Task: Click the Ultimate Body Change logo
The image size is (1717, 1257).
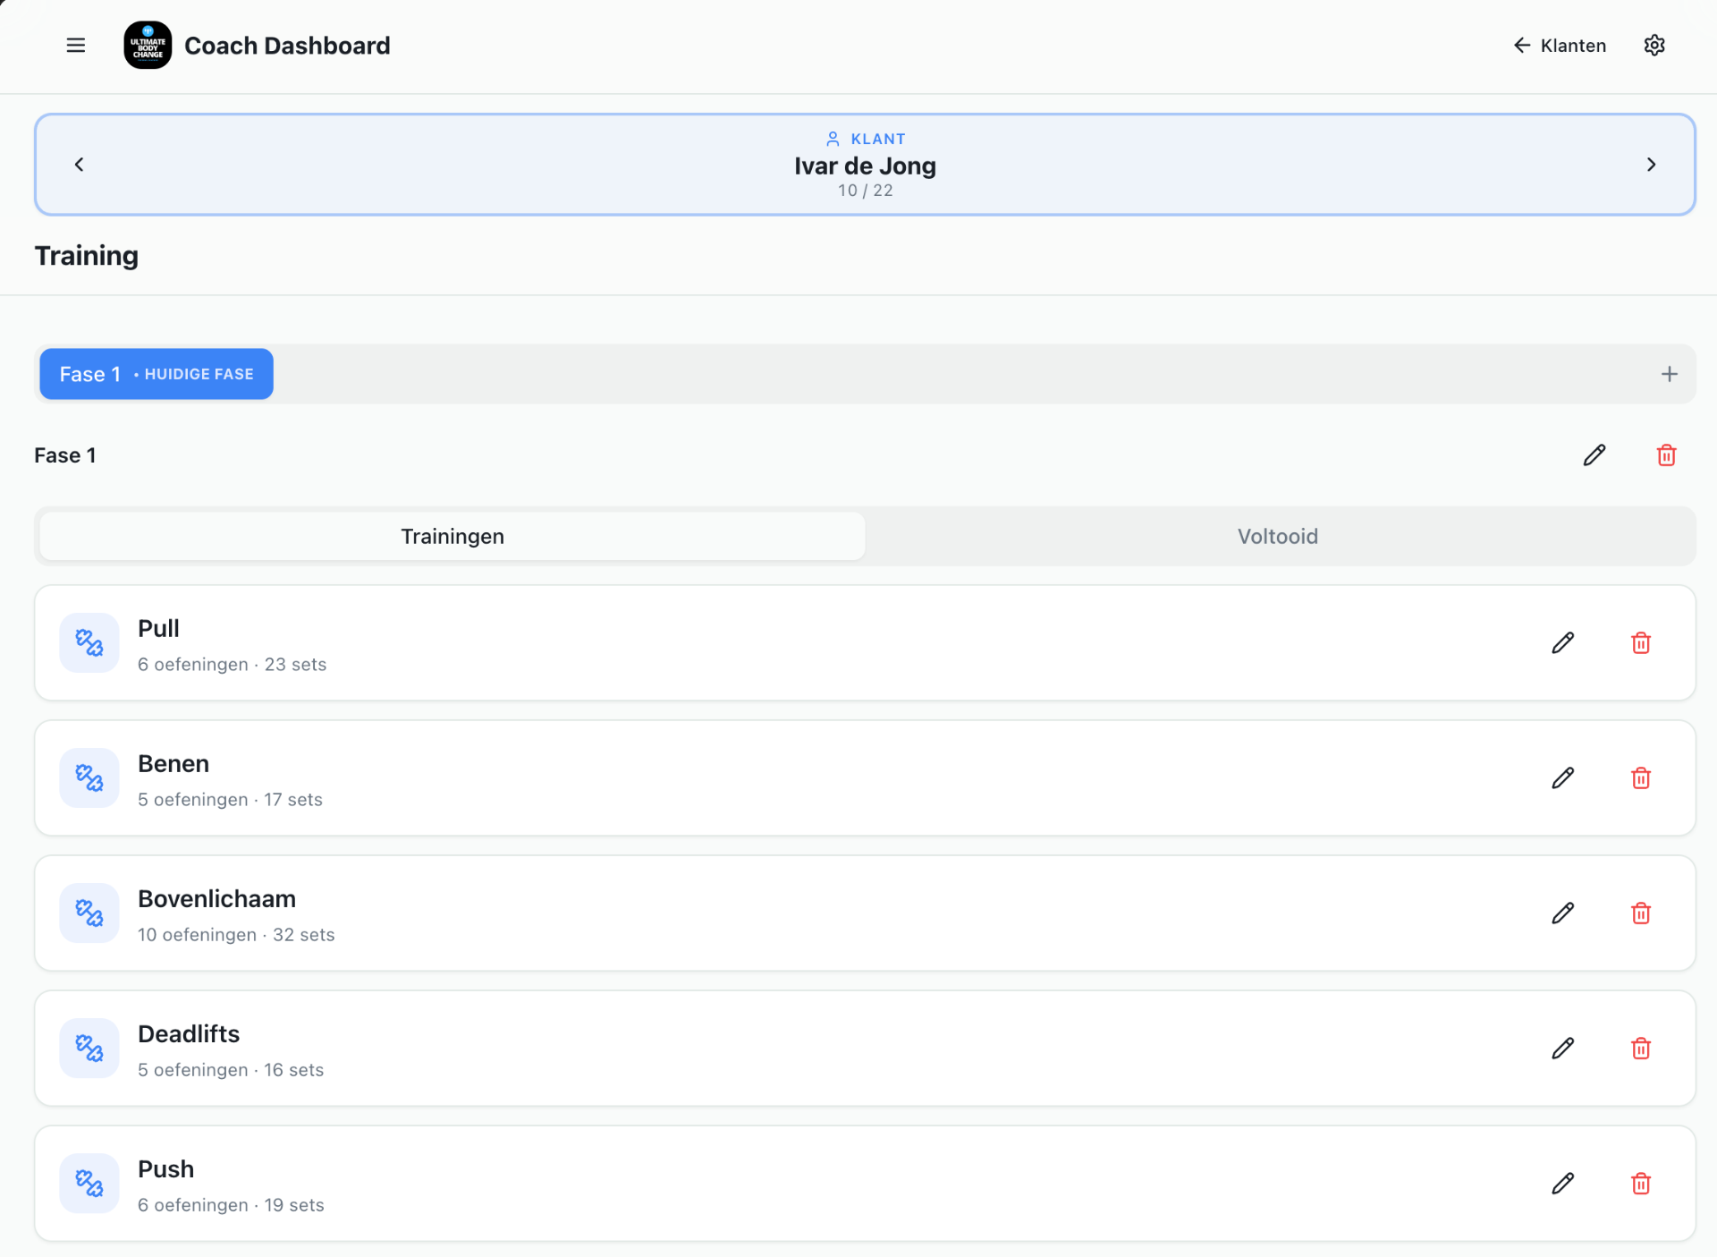Action: pyautogui.click(x=148, y=46)
